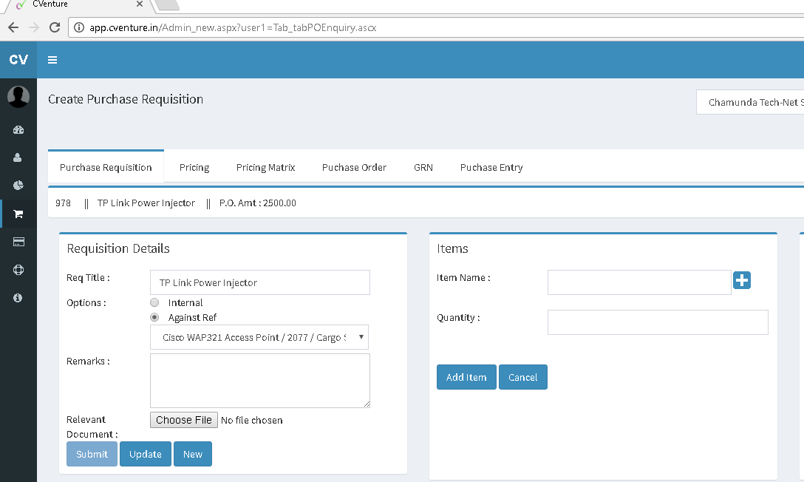804x482 pixels.
Task: Click into the Remarks text area
Action: (260, 381)
